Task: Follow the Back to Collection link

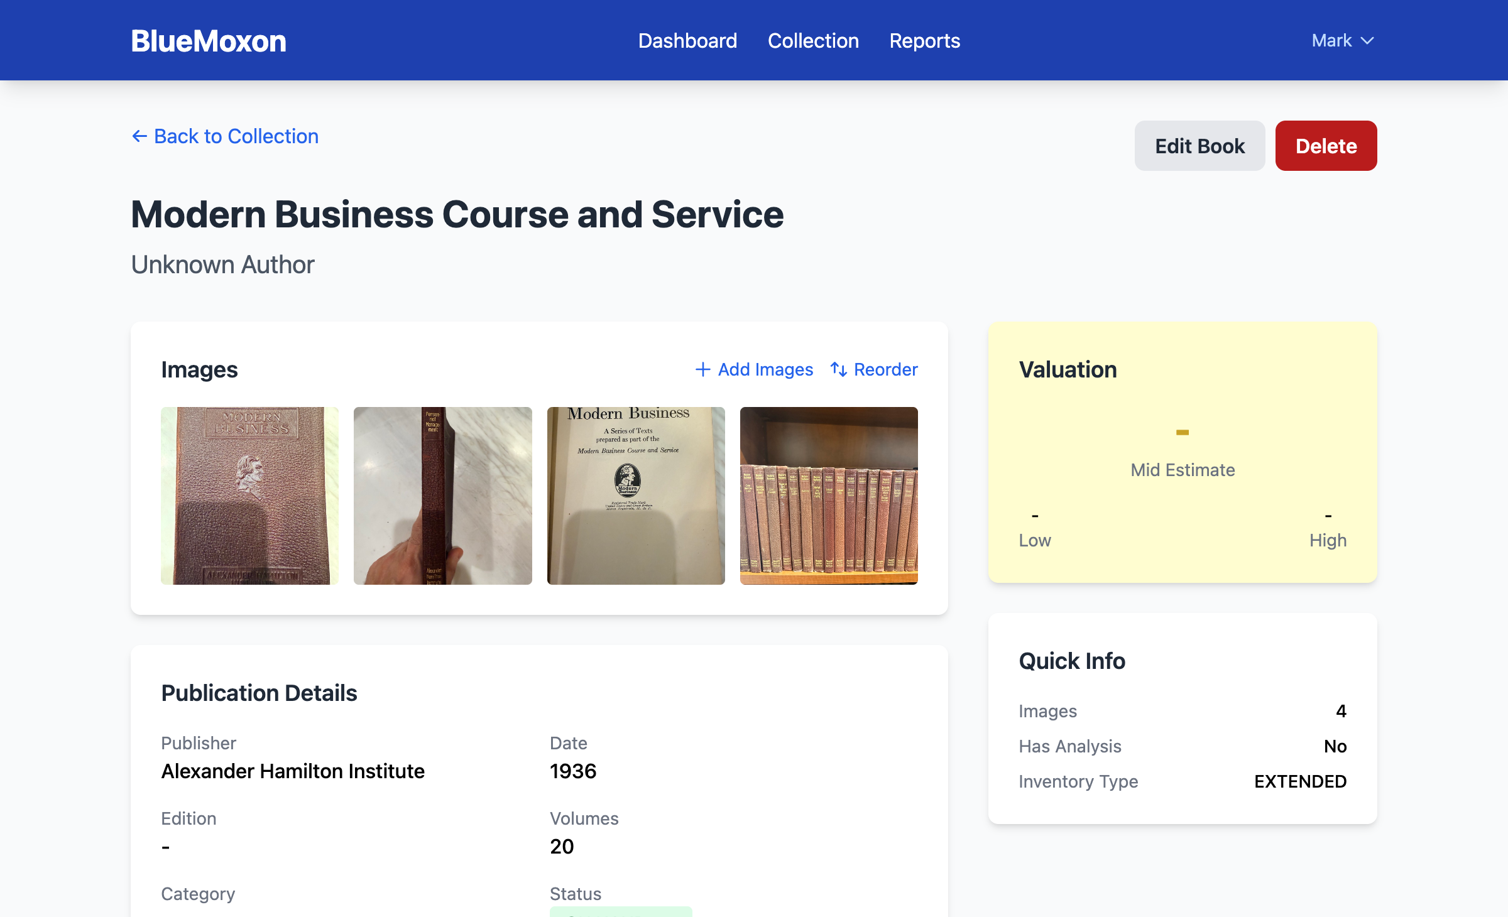Action: [x=236, y=136]
